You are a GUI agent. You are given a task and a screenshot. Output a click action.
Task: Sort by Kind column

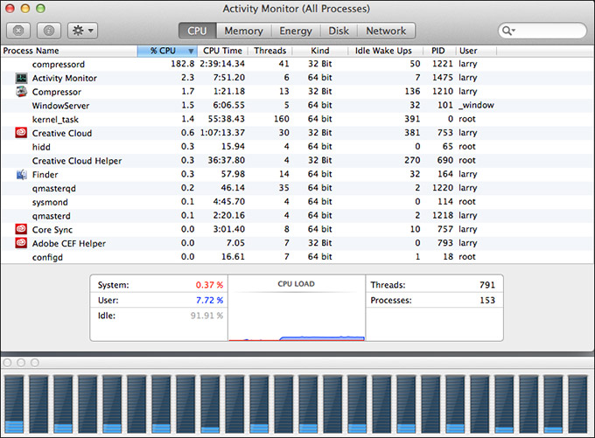tap(320, 51)
